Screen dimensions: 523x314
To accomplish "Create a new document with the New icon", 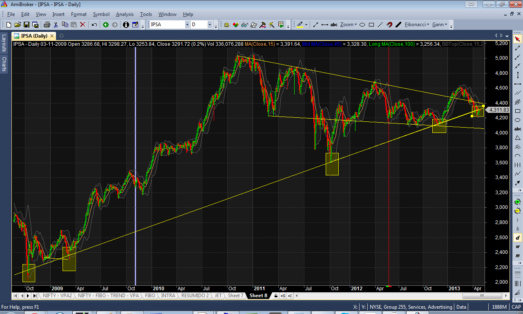I will (8, 25).
